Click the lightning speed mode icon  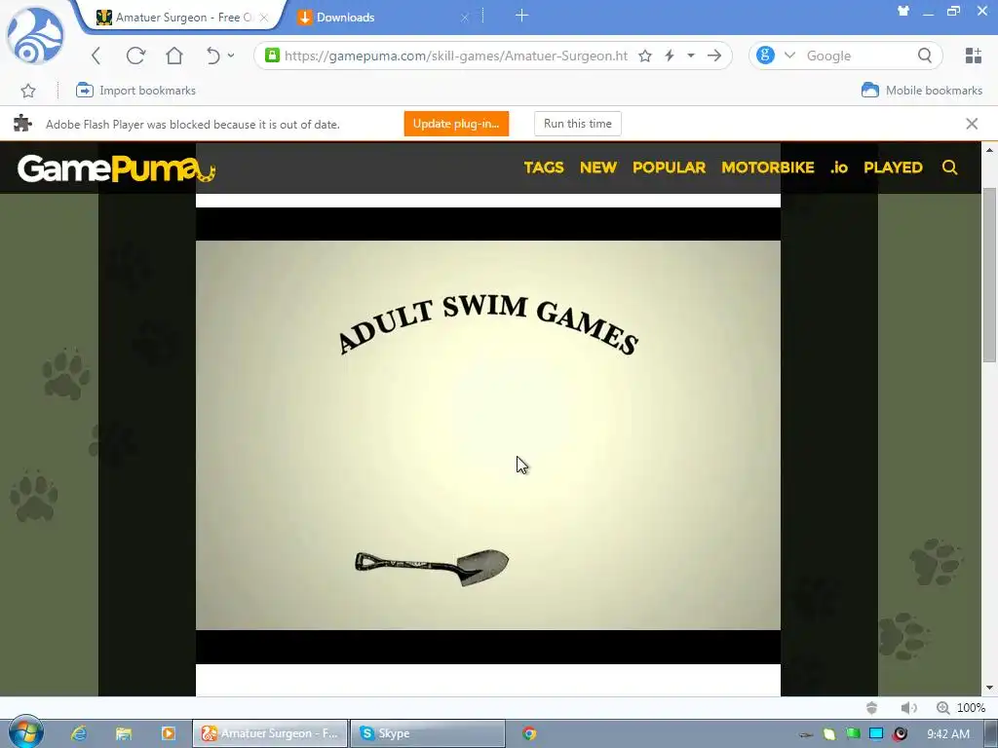click(x=670, y=56)
